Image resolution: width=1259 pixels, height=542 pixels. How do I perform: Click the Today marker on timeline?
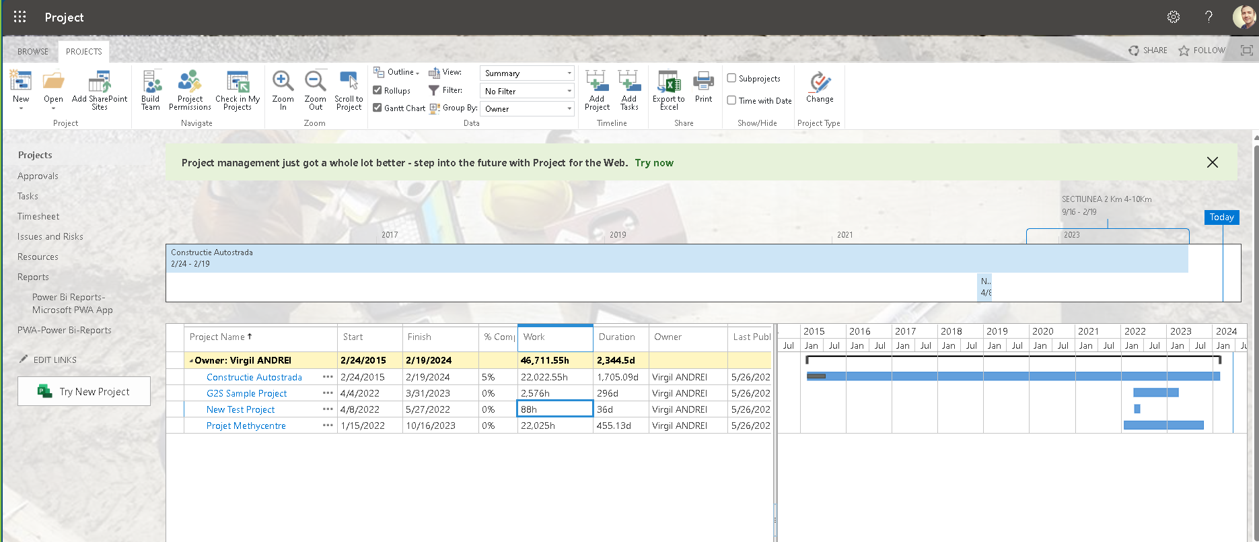pos(1221,217)
